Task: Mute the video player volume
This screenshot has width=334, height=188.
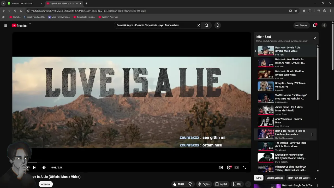Action: (x=44, y=168)
